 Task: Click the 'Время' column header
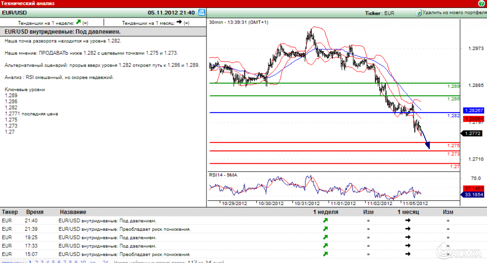pos(35,212)
